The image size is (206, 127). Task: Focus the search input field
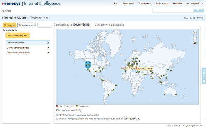(173, 10)
